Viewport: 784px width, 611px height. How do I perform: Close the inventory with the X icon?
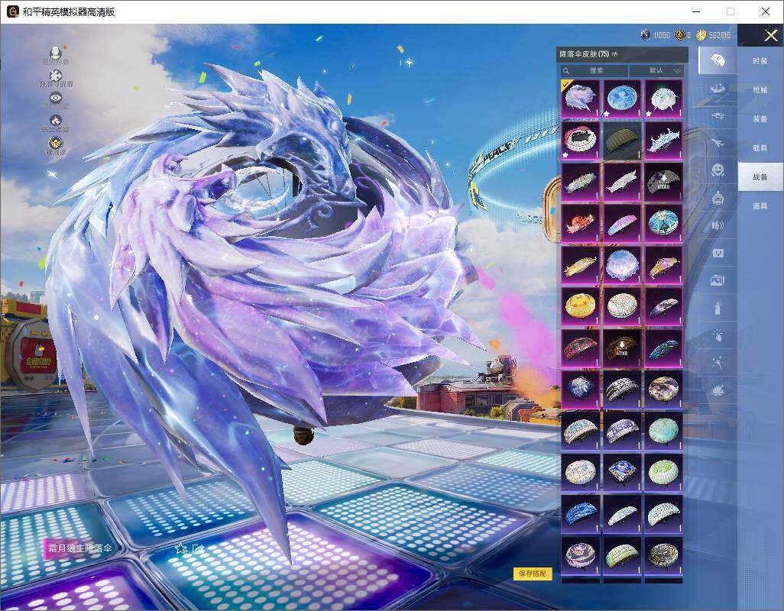[x=770, y=35]
